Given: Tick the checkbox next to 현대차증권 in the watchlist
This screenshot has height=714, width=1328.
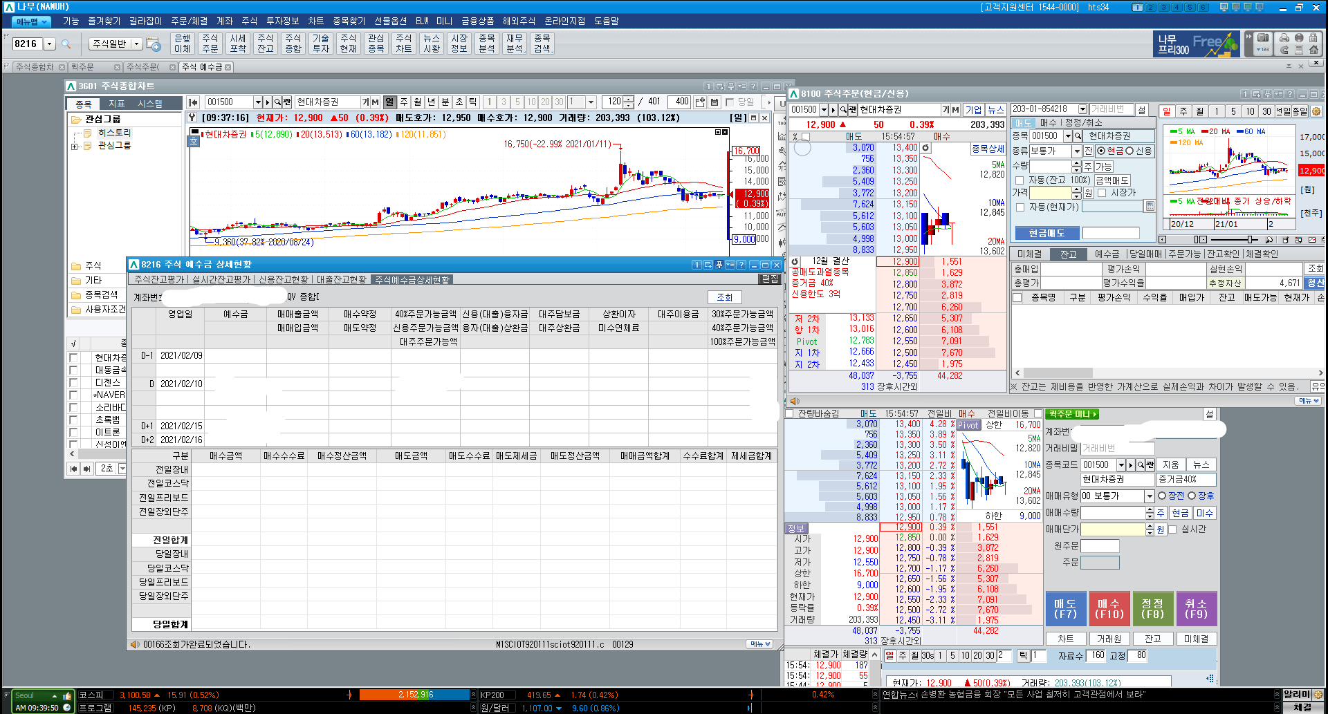Looking at the screenshot, I should pyautogui.click(x=73, y=357).
